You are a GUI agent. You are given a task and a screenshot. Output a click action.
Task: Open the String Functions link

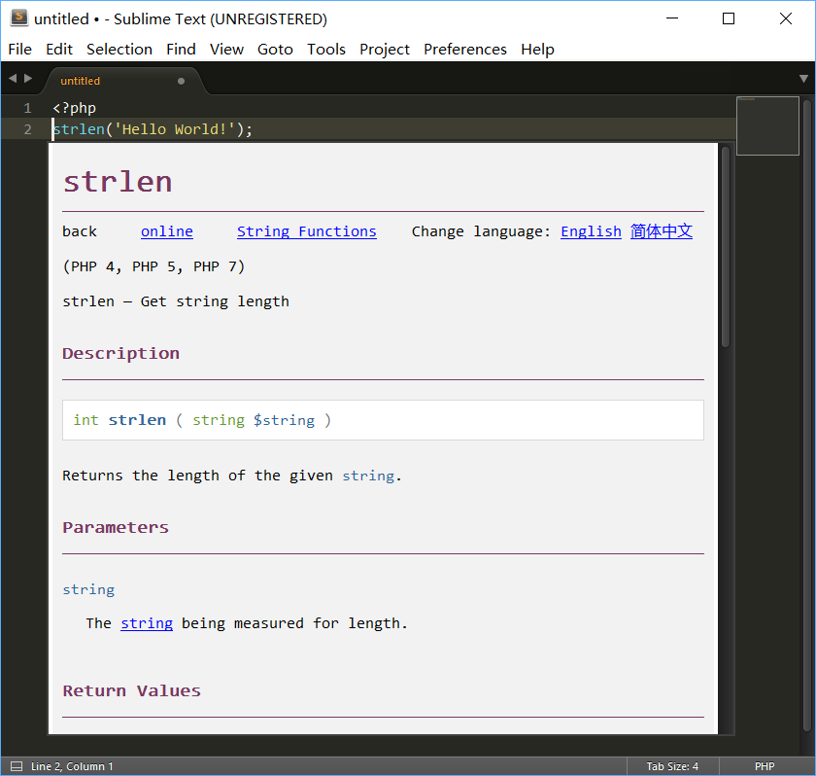click(307, 231)
